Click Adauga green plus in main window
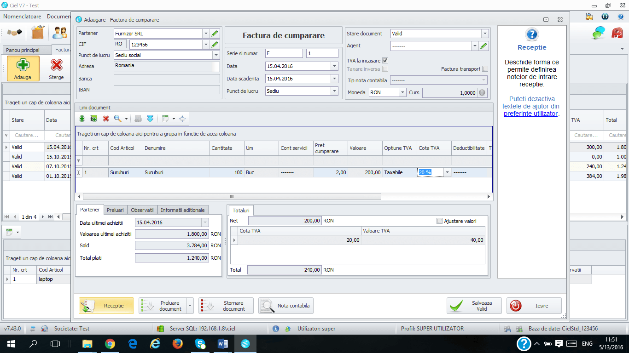 coord(23,68)
